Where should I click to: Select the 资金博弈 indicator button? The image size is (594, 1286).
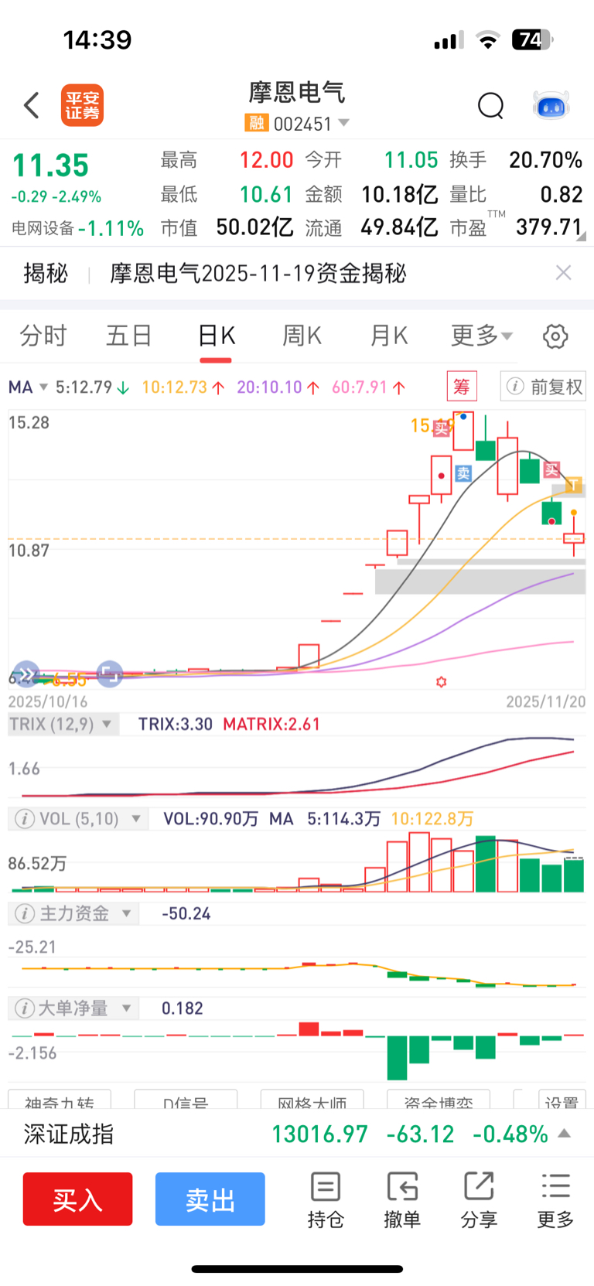[438, 1100]
